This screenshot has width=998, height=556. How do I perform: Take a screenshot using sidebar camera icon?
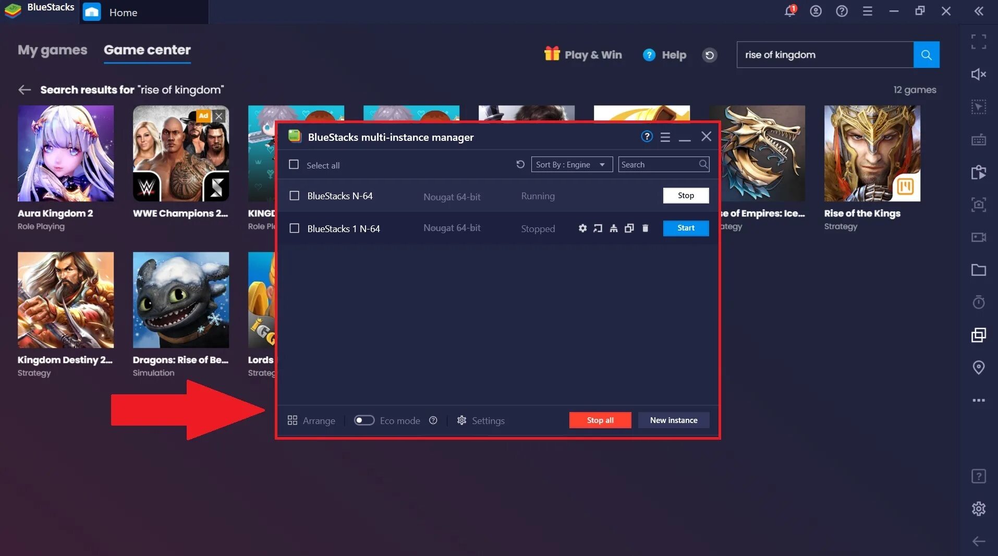pyautogui.click(x=979, y=204)
